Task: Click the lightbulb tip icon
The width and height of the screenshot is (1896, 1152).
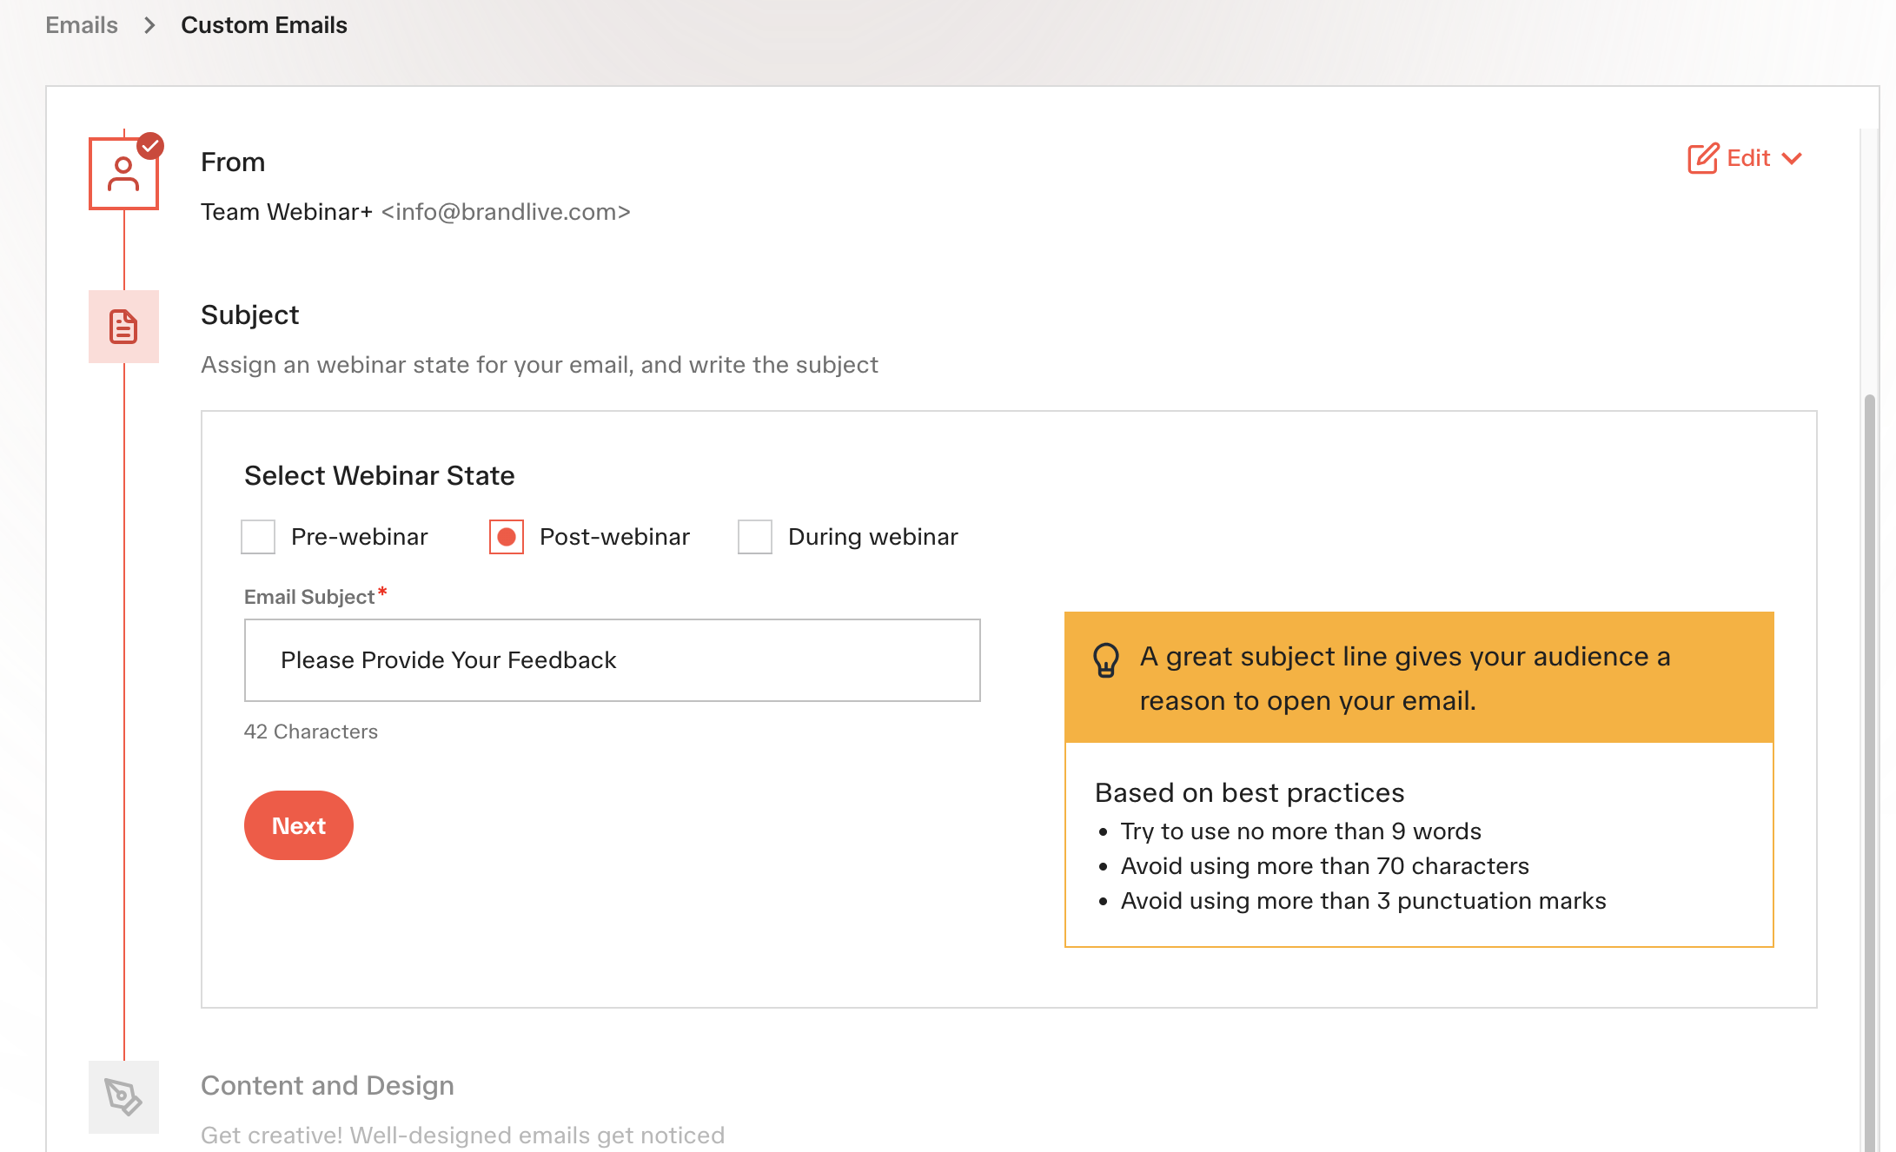Action: [1106, 660]
